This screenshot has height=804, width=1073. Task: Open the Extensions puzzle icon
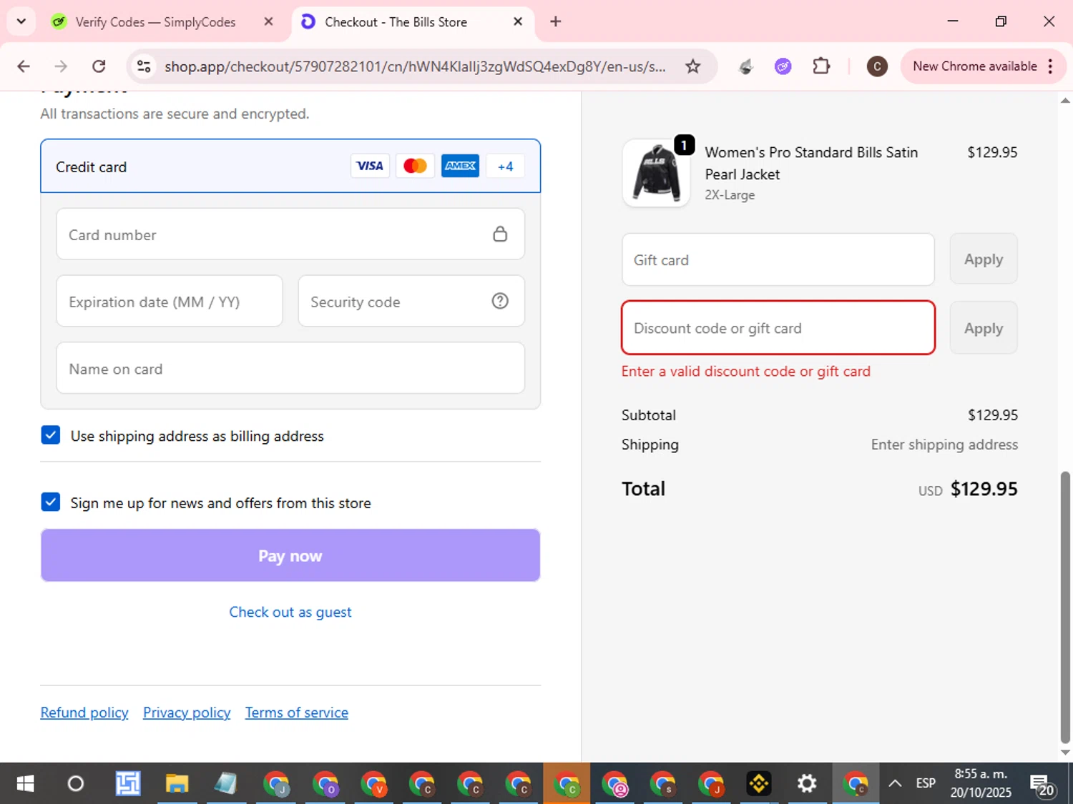click(x=821, y=66)
